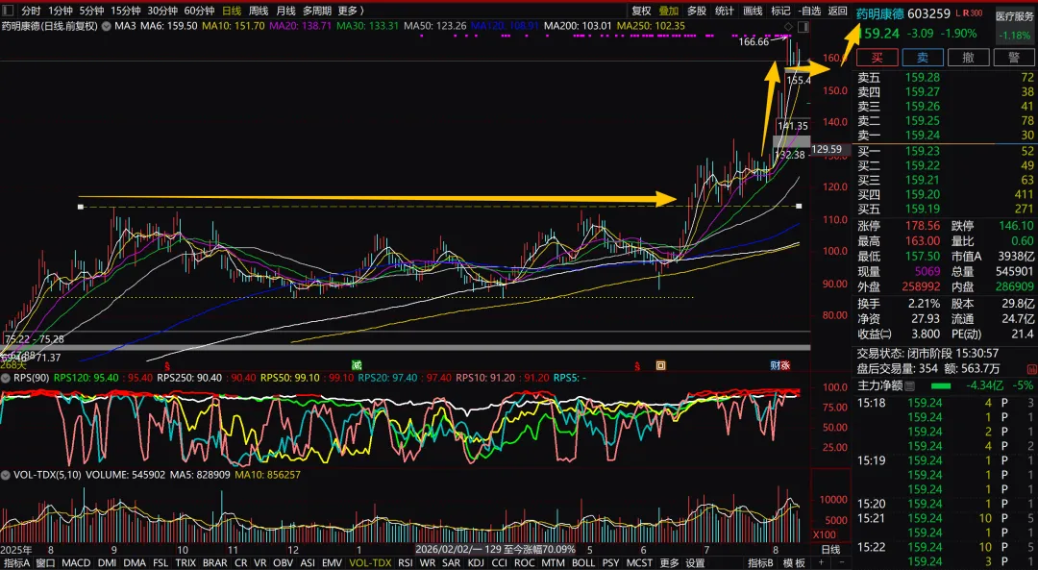Image resolution: width=1038 pixels, height=570 pixels.
Task: Click the 2026/02/02 range statistics label
Action: [495, 550]
